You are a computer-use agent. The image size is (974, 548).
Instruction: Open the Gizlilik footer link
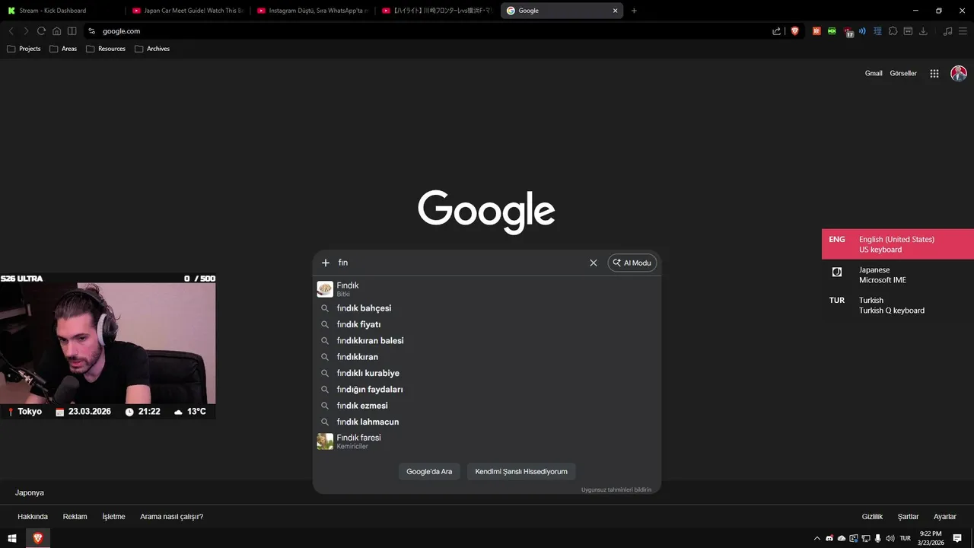click(x=872, y=517)
